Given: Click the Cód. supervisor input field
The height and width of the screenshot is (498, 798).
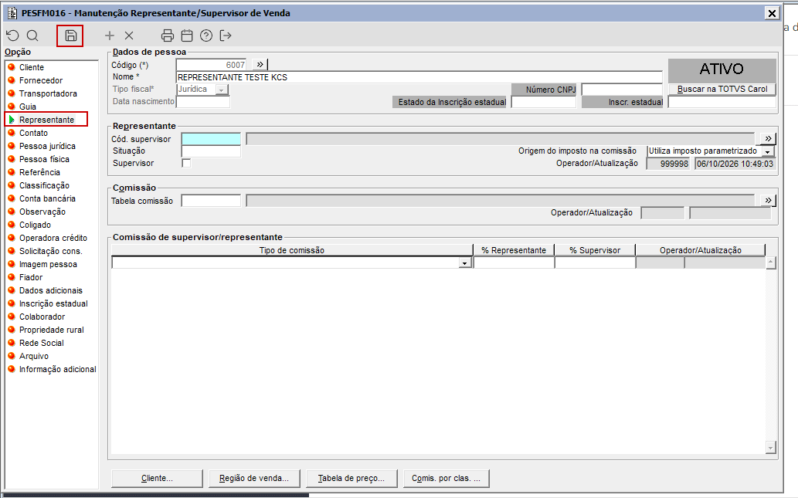Looking at the screenshot, I should point(211,139).
